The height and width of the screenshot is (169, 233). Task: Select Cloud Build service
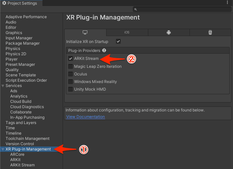click(x=21, y=102)
